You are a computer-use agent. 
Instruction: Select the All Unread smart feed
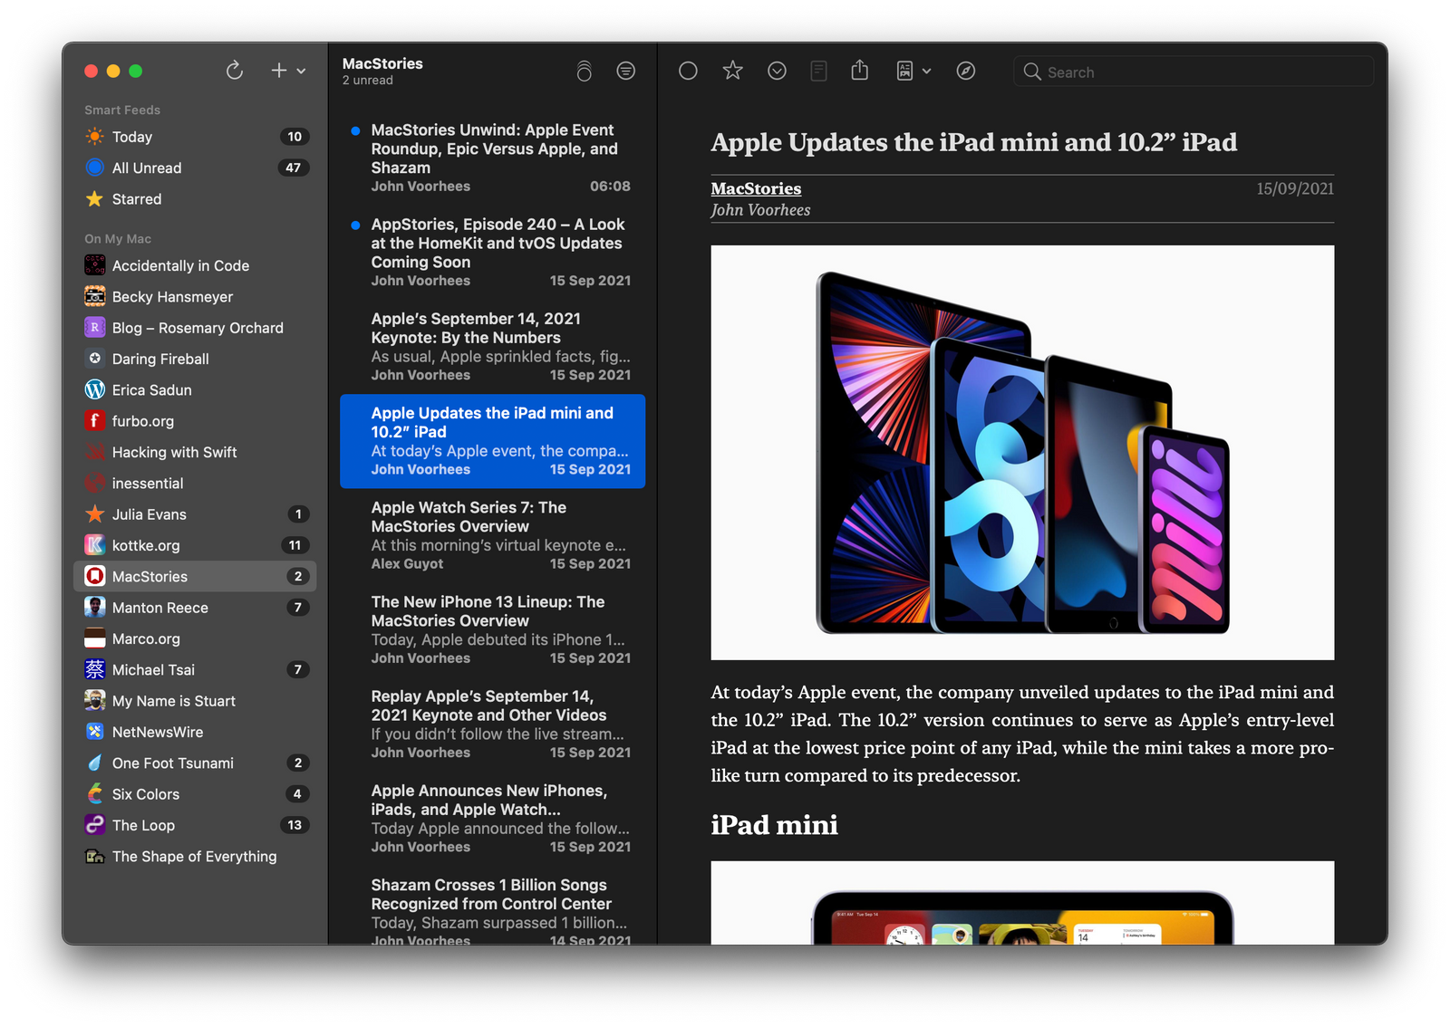147,168
